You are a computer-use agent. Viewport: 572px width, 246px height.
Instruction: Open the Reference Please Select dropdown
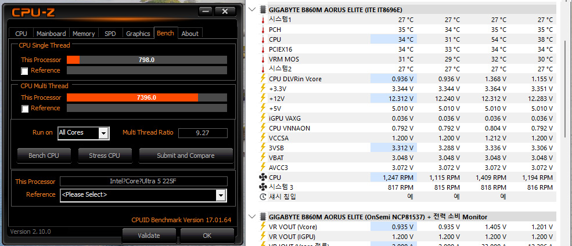click(221, 196)
